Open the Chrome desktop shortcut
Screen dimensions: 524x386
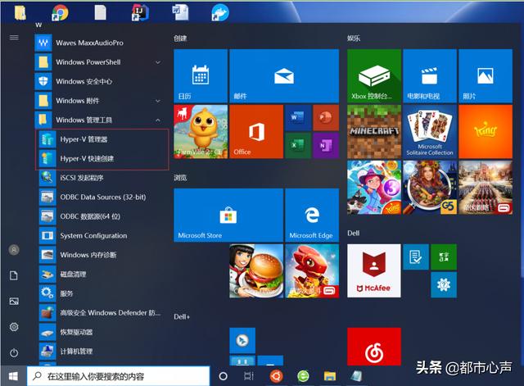[60, 13]
